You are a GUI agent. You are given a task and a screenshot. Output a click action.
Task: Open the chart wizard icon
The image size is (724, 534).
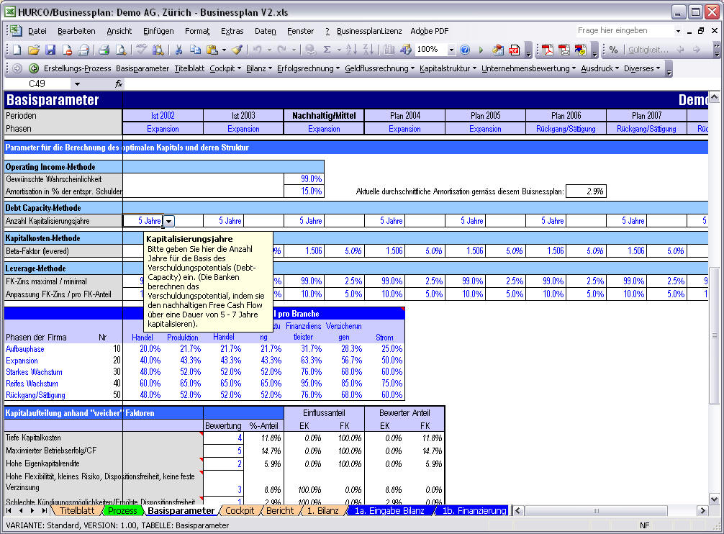(x=389, y=50)
